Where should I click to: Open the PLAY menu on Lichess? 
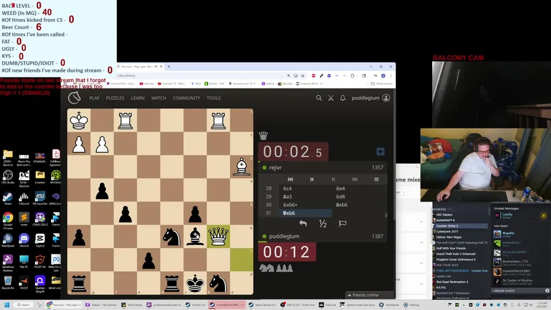point(94,98)
